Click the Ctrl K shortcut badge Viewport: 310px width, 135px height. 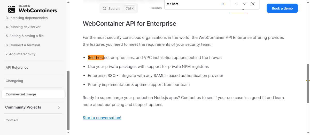tap(129, 8)
